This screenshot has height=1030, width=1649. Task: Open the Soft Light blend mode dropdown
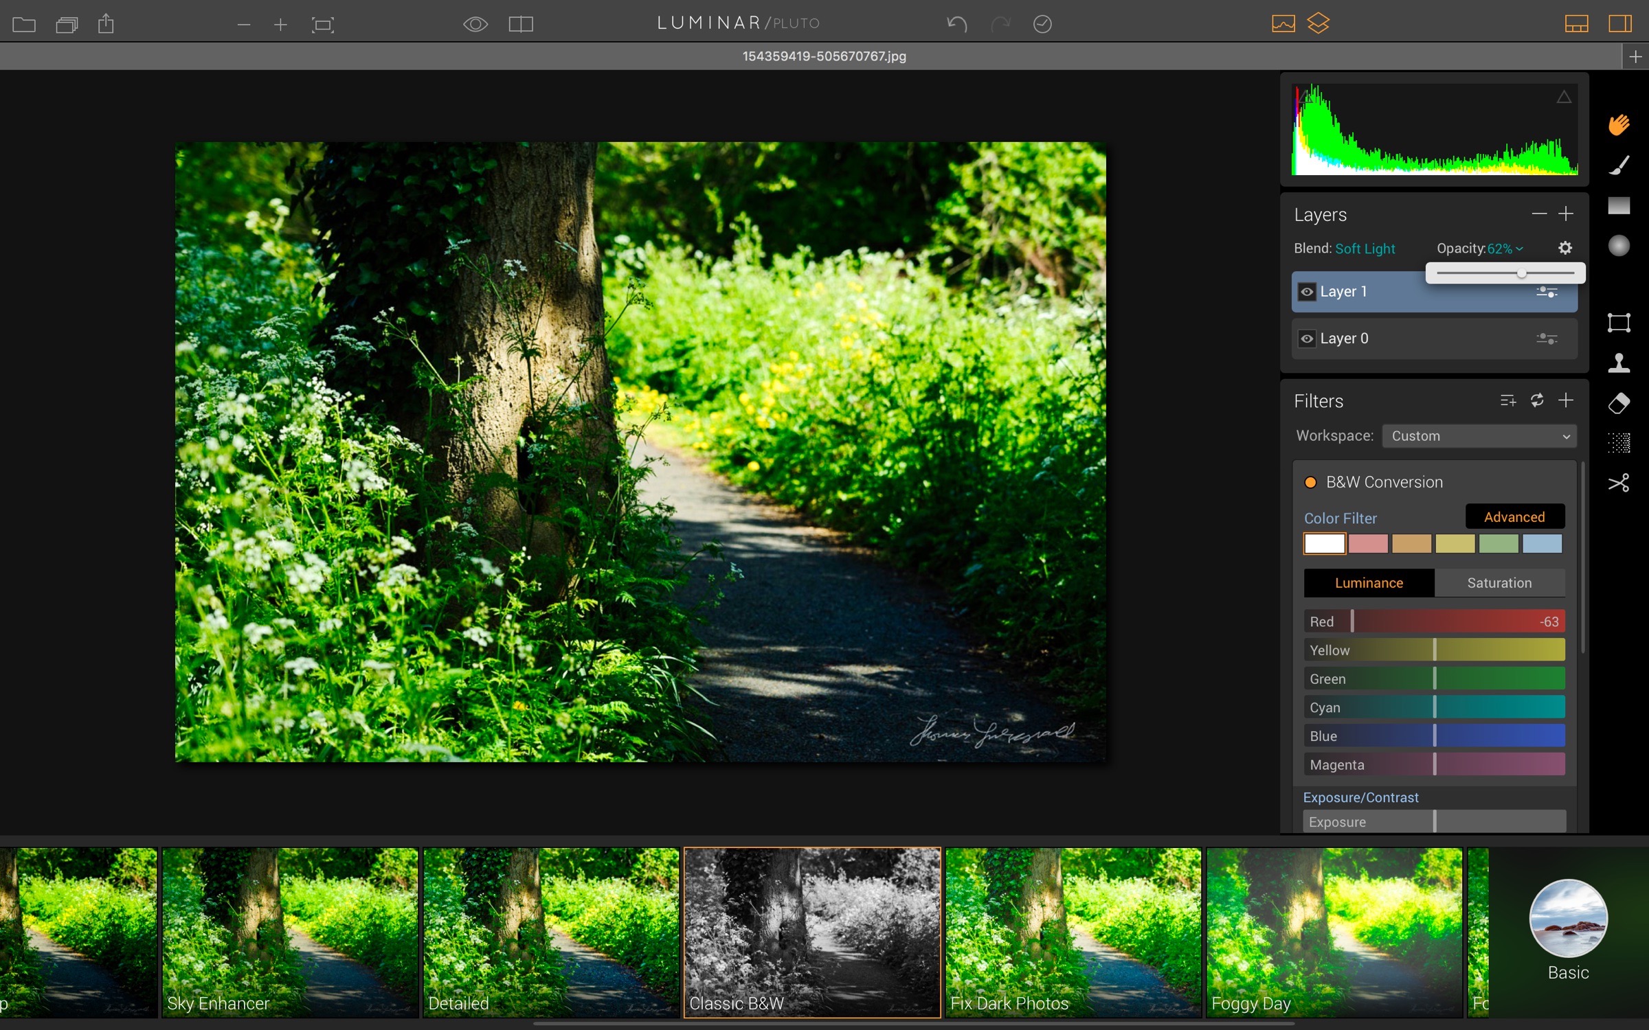tap(1365, 249)
